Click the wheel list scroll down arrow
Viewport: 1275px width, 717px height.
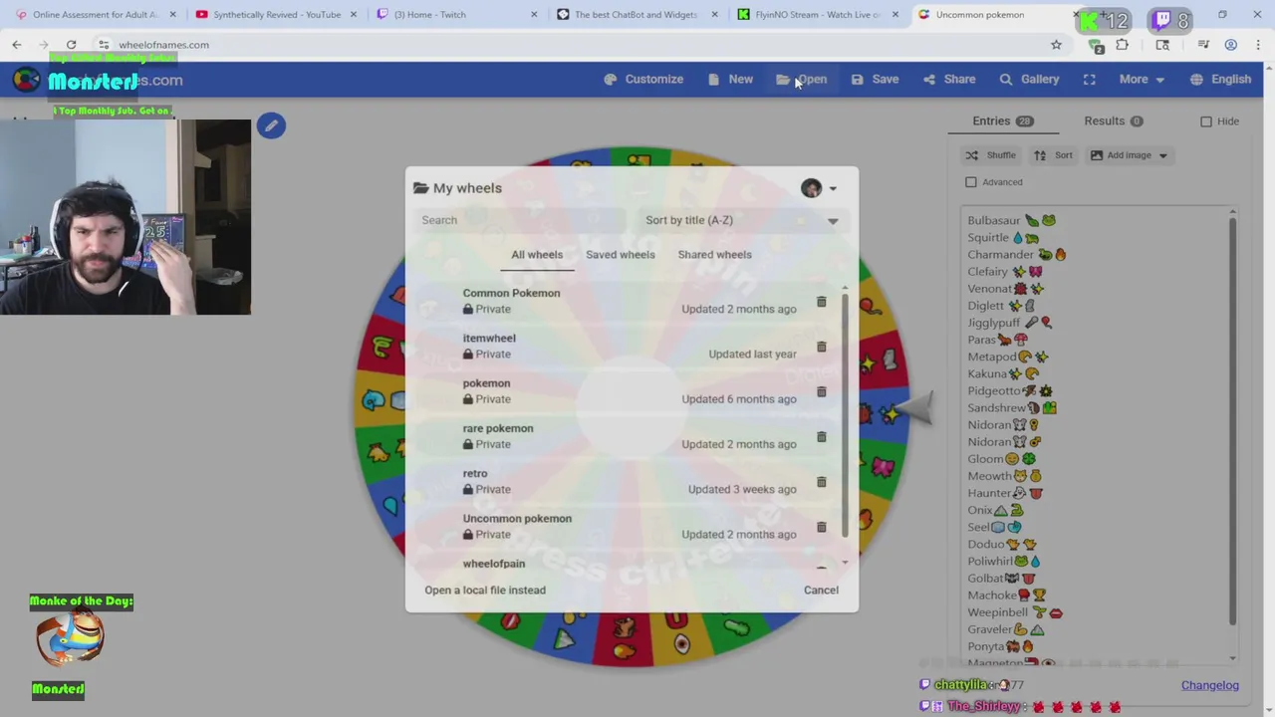[x=846, y=563]
